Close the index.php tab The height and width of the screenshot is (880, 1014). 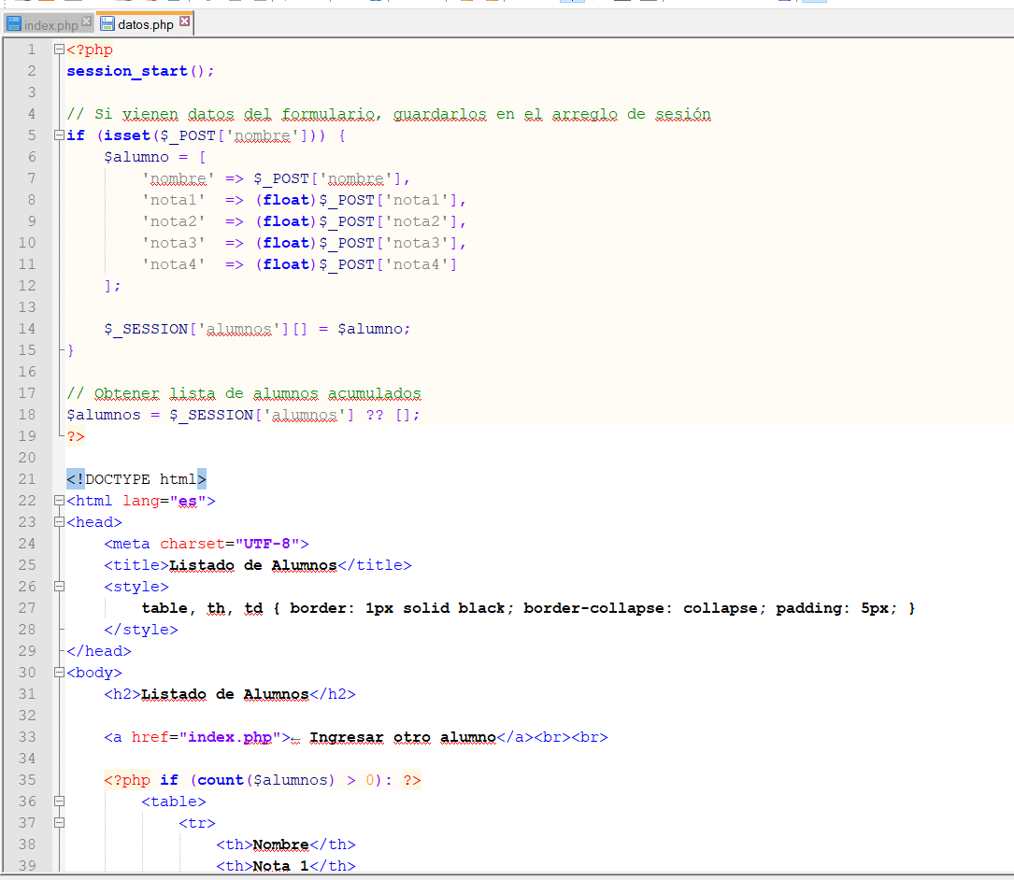pyautogui.click(x=87, y=21)
